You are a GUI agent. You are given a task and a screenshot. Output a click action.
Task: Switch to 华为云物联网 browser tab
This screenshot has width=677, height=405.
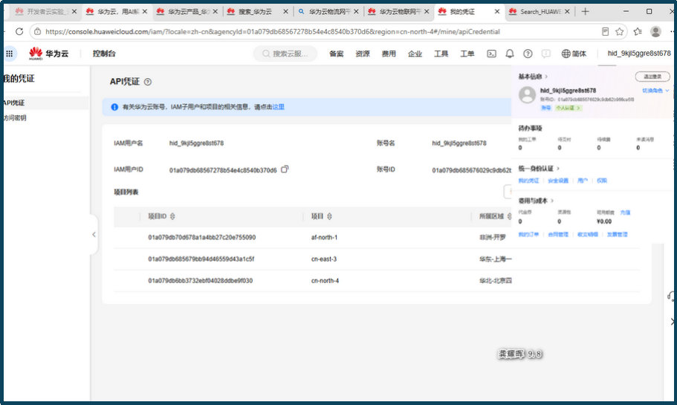coord(399,12)
